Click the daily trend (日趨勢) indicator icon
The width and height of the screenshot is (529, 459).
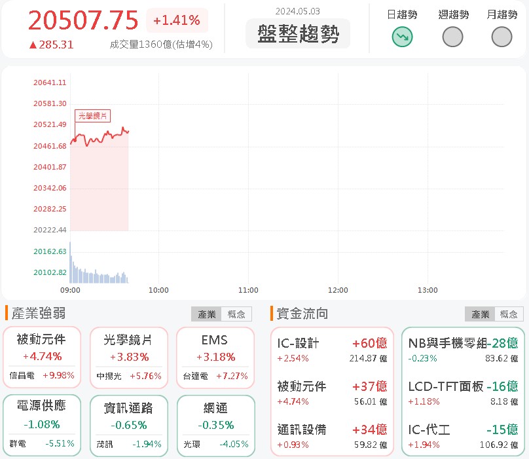[402, 37]
